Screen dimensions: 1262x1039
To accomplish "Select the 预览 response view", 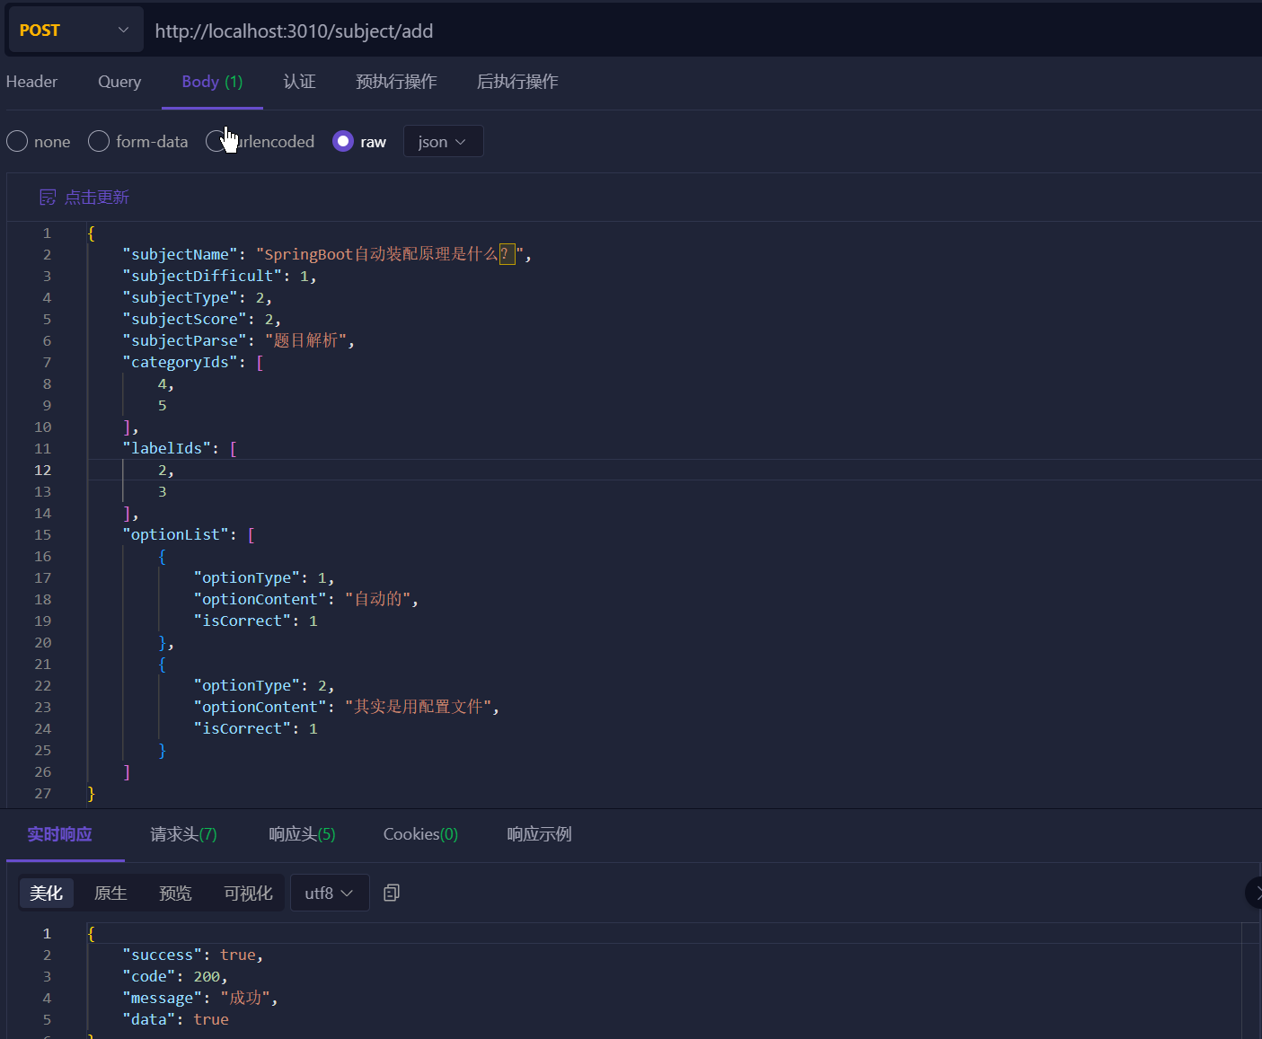I will (175, 893).
